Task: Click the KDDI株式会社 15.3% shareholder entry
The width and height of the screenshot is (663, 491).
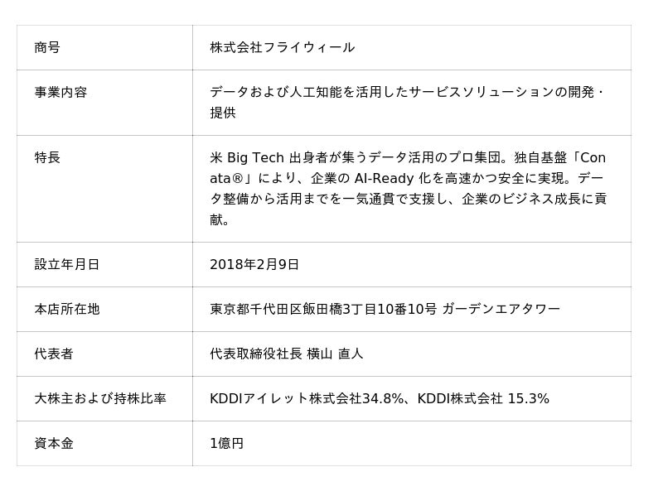Action: pyautogui.click(x=482, y=398)
